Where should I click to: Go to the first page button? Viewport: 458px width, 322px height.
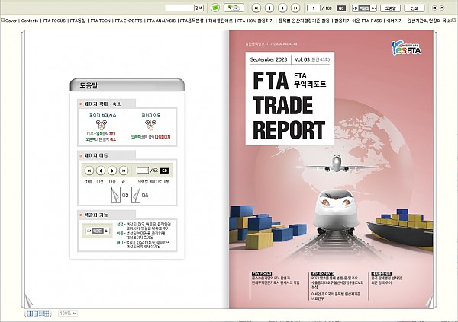(x=256, y=8)
